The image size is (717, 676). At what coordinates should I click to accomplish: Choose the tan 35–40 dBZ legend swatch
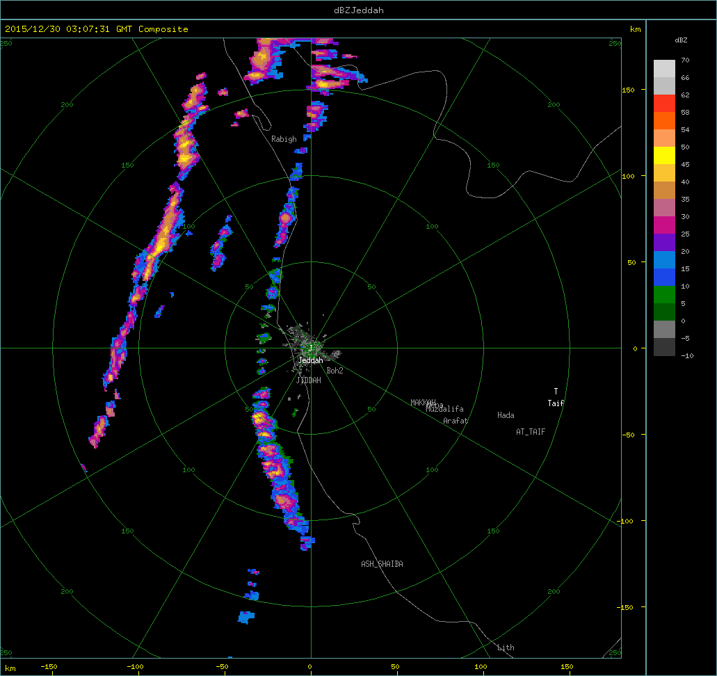[664, 191]
